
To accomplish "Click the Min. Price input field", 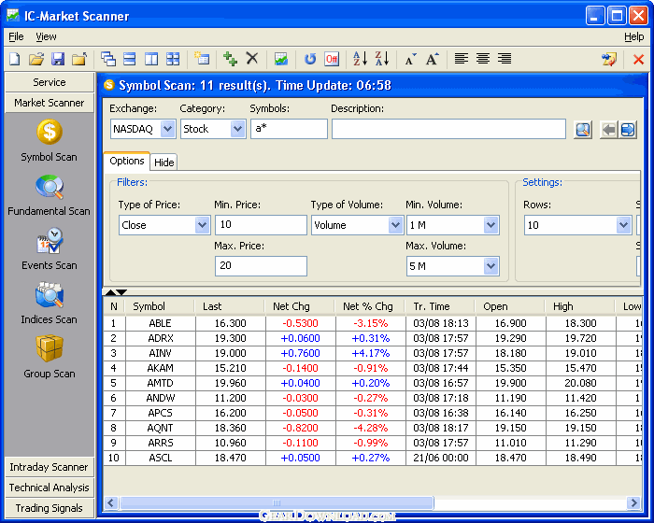I will (x=261, y=225).
